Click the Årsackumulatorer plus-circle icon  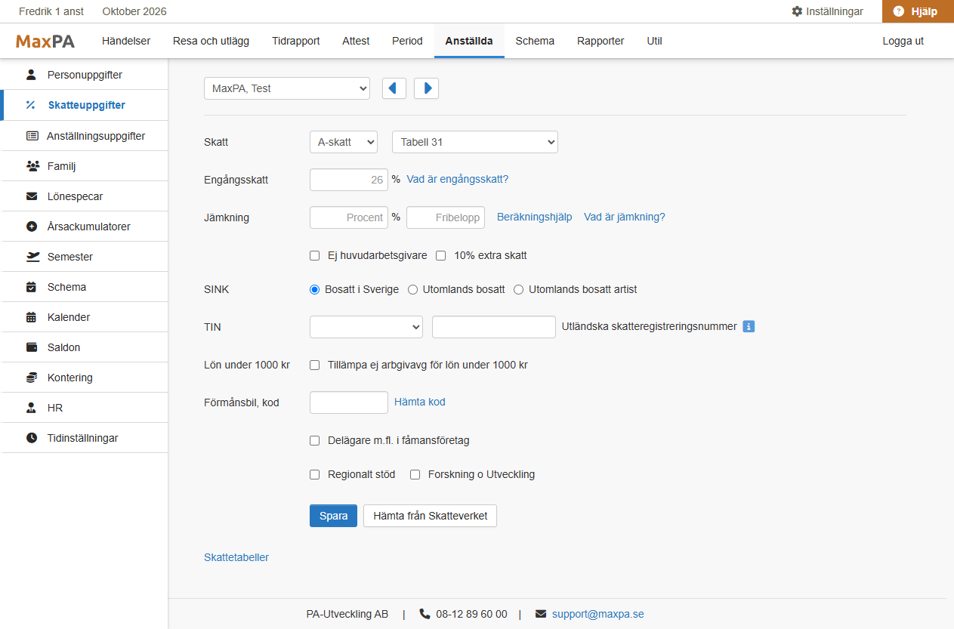[32, 227]
